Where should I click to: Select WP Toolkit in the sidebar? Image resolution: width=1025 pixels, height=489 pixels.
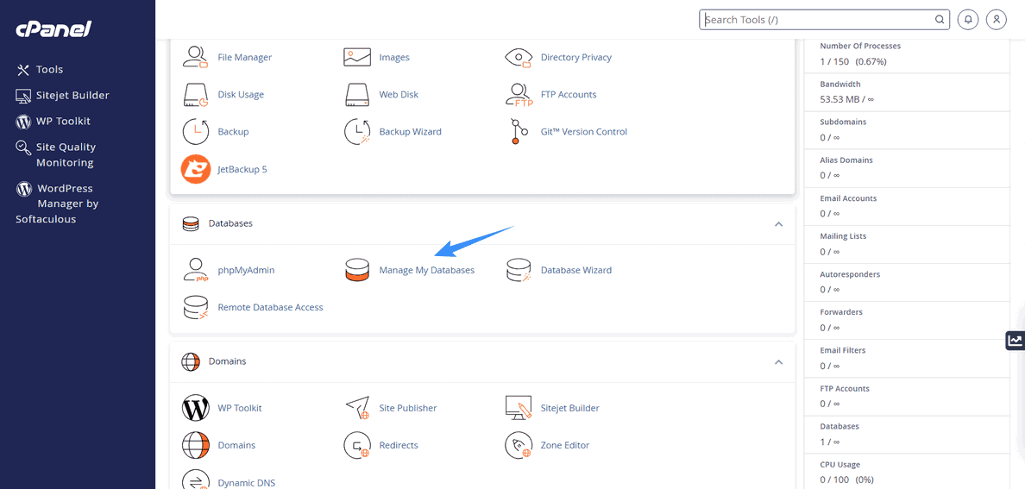coord(53,121)
